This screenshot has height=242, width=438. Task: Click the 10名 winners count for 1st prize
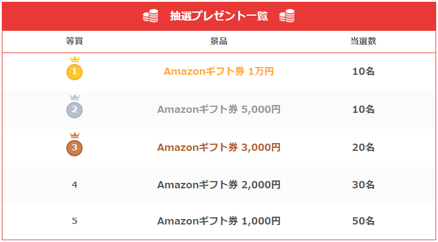pos(363,71)
